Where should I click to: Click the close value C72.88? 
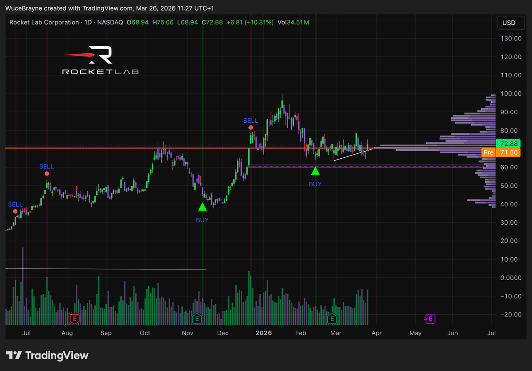point(212,23)
